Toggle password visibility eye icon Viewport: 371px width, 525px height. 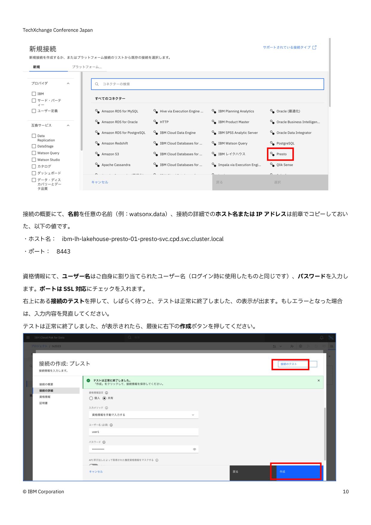tap(194, 449)
